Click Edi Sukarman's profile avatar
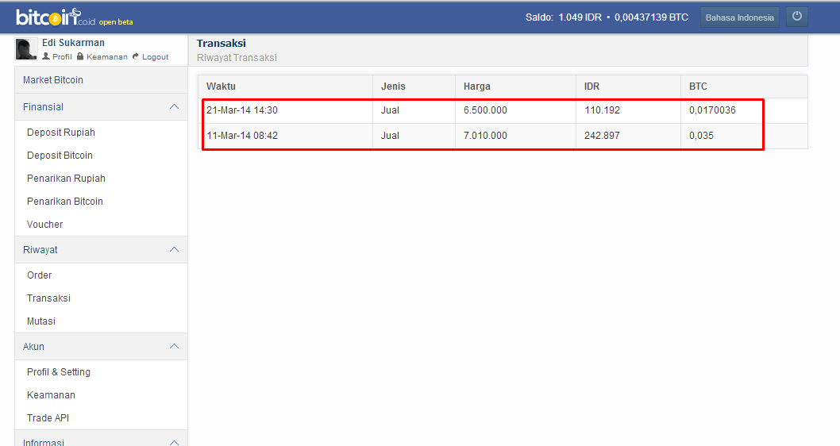The height and width of the screenshot is (446, 840). pyautogui.click(x=26, y=49)
